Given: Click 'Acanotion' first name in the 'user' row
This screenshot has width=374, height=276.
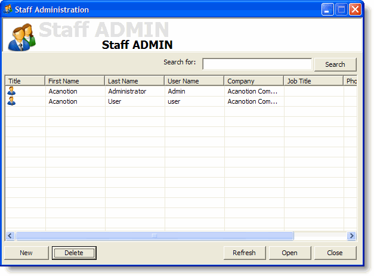Looking at the screenshot, I should [x=63, y=101].
